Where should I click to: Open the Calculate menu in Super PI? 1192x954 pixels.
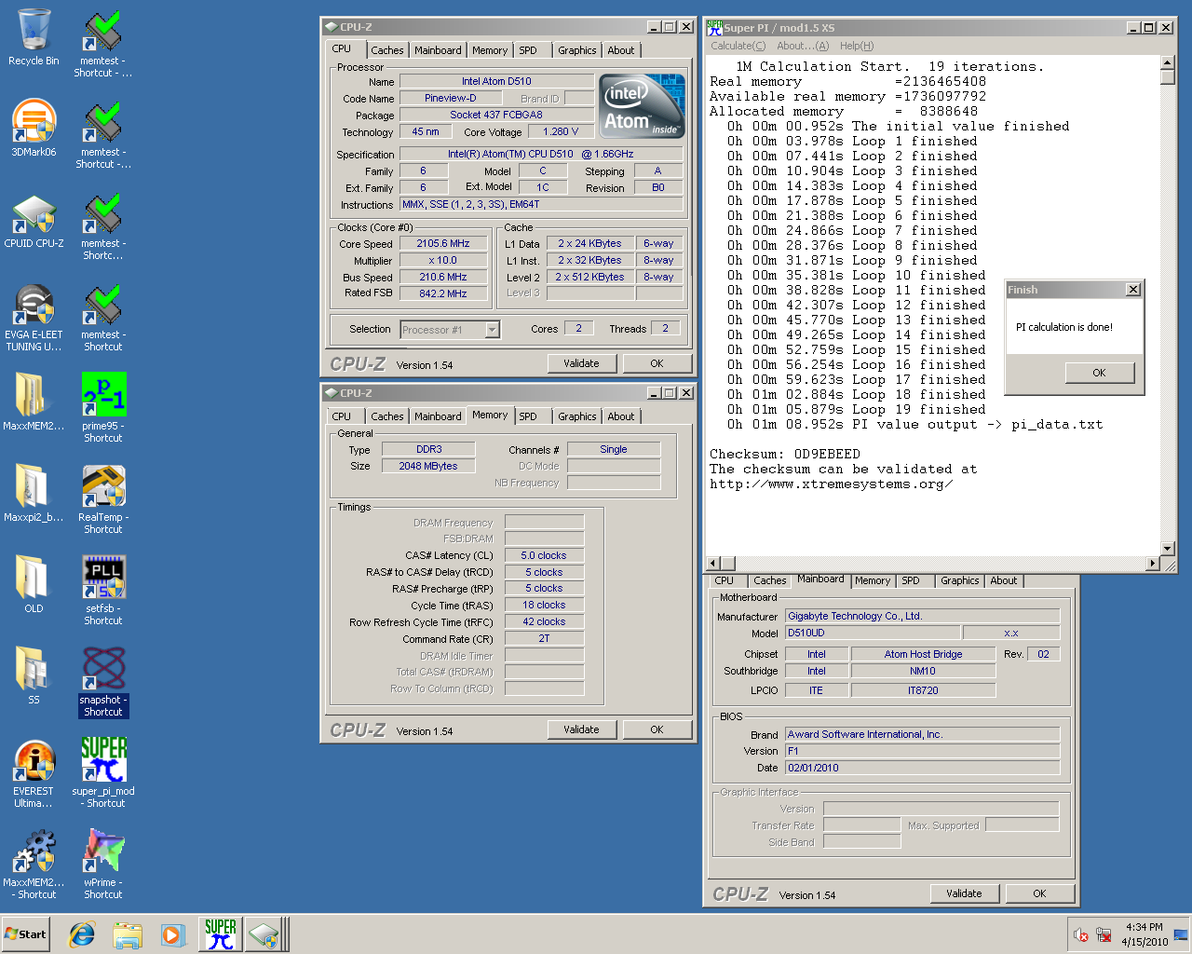738,46
